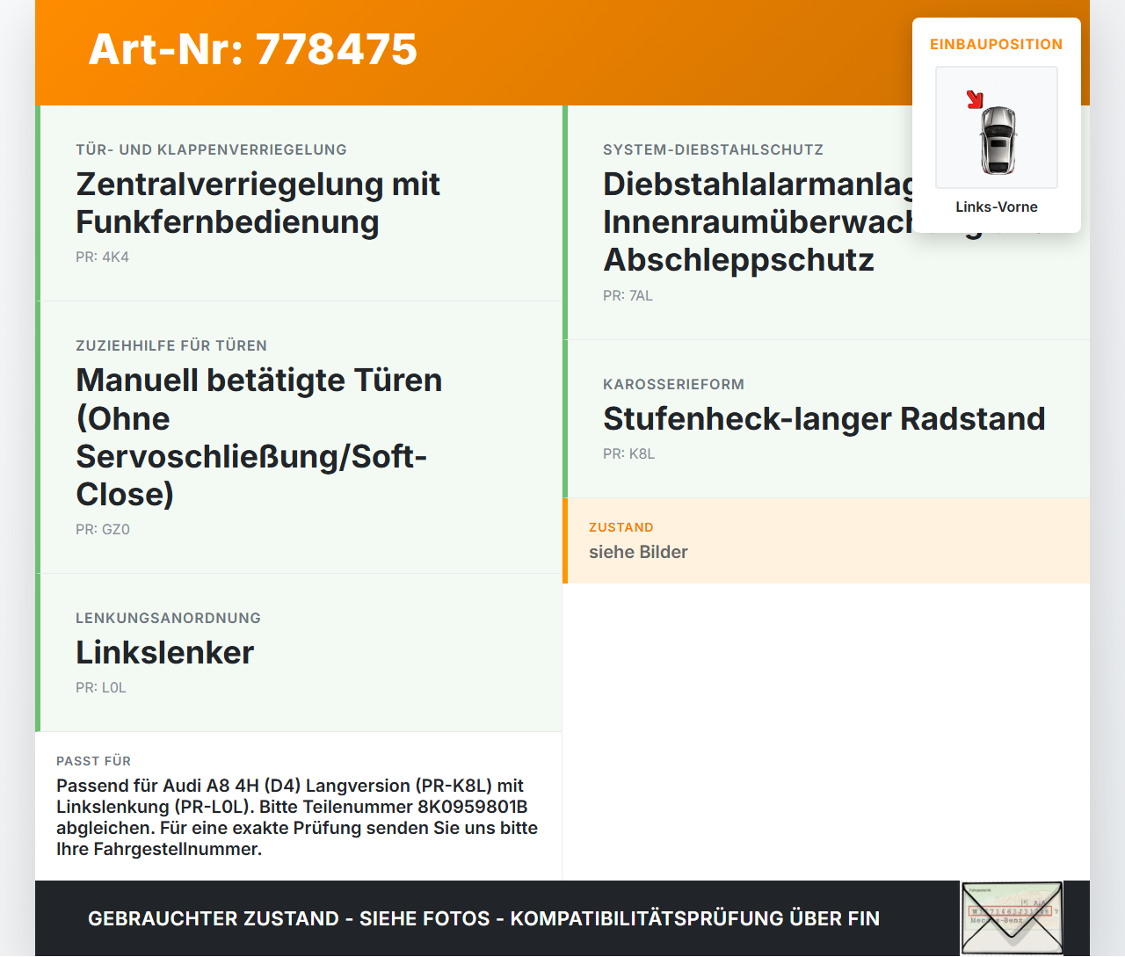Click the red arrow on the car diagram
Image resolution: width=1125 pixels, height=957 pixels.
(x=975, y=99)
